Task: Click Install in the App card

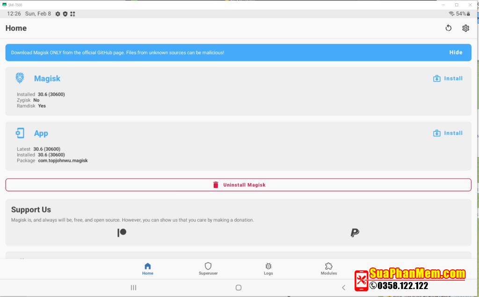Action: tap(448, 133)
